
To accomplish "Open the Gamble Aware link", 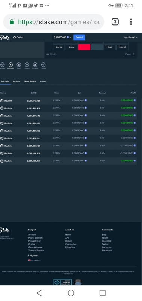I will tap(35, 247).
